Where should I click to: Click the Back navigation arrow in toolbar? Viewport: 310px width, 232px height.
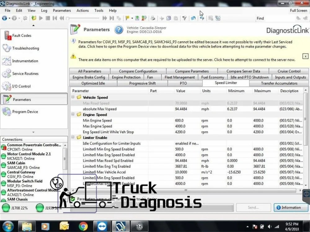tap(4, 18)
